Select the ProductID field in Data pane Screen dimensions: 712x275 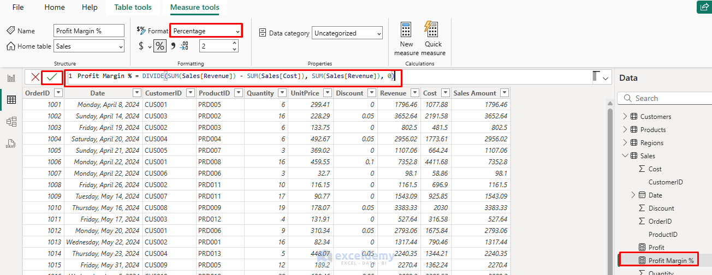(x=663, y=234)
